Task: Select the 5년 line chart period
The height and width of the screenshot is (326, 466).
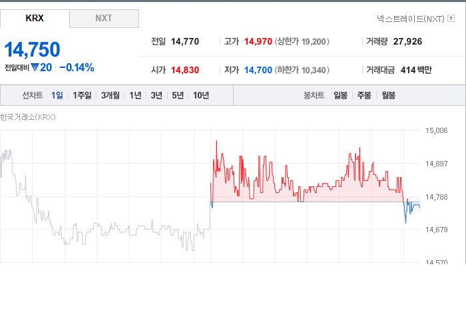Action: tap(178, 95)
